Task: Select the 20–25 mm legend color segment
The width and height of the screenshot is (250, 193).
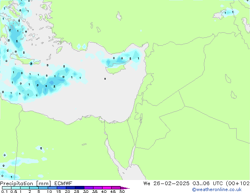Action: pyautogui.click(x=70, y=188)
